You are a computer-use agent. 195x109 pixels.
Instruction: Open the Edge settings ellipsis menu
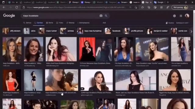[x=192, y=7]
